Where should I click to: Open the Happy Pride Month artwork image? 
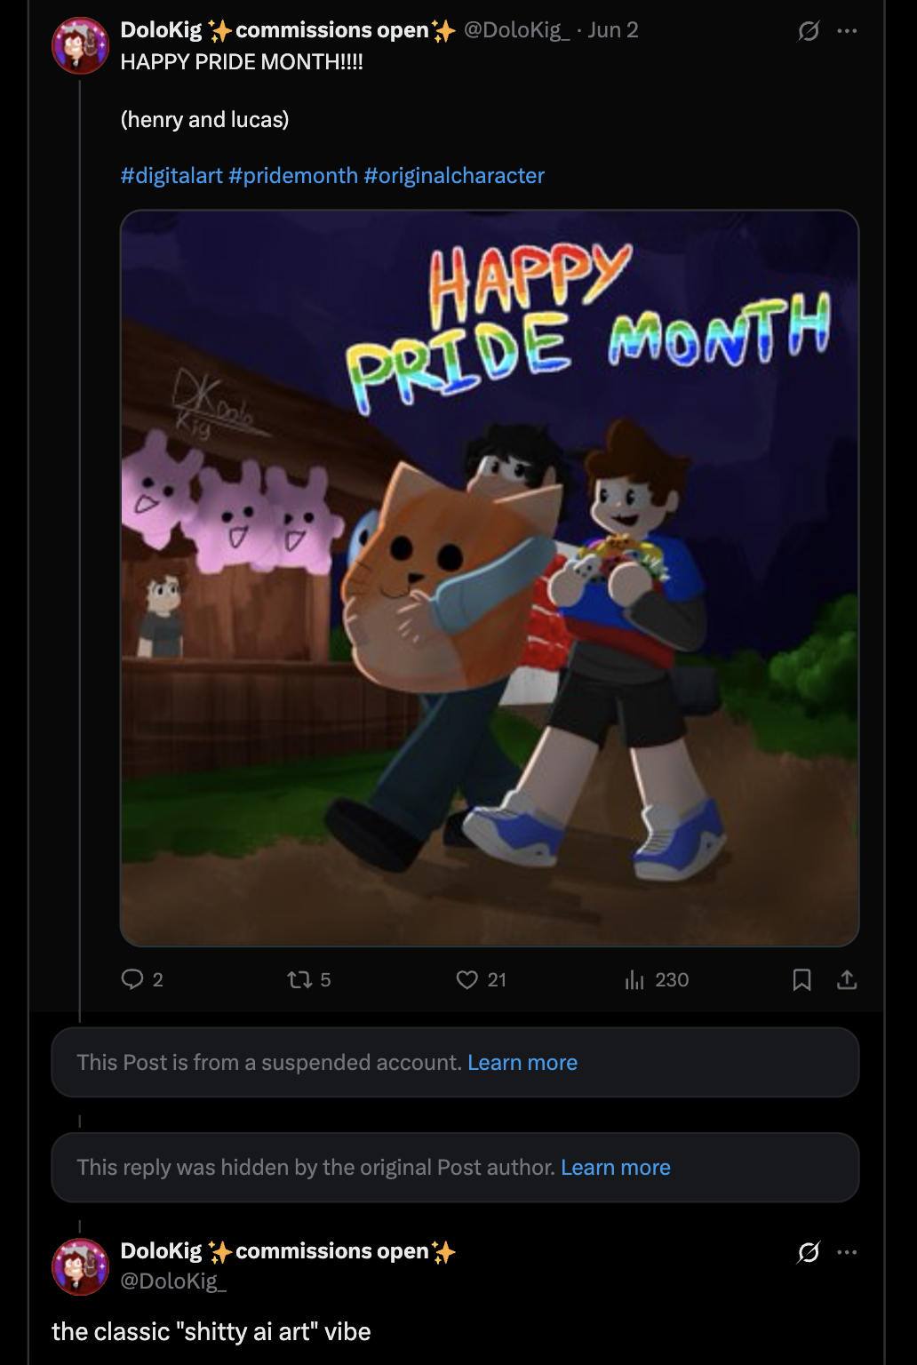[490, 578]
